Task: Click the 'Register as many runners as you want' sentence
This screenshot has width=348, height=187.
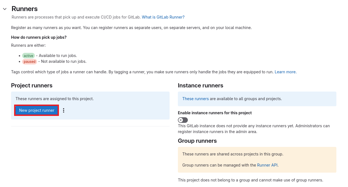Action: coord(131,28)
